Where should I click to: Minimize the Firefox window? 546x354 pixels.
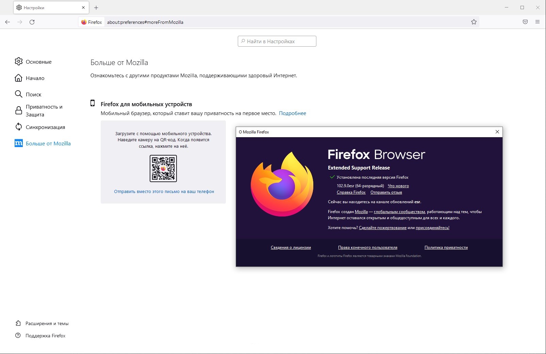507,7
